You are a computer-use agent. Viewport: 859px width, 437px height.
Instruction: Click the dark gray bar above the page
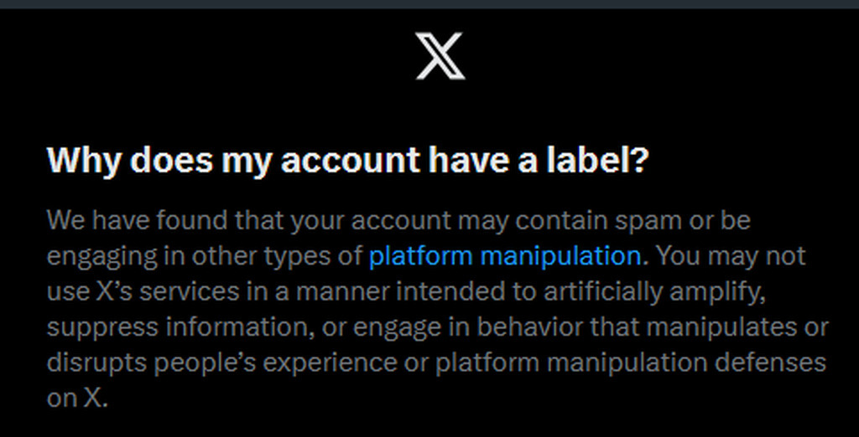tap(429, 4)
